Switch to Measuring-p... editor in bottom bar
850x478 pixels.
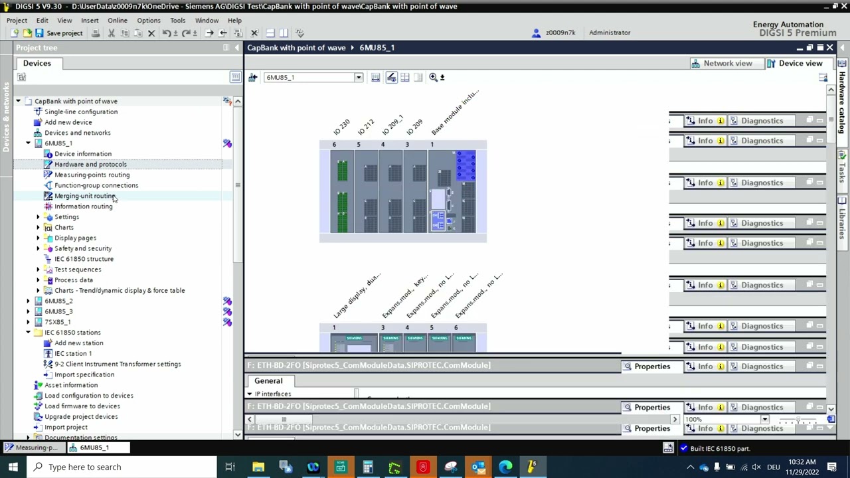pyautogui.click(x=37, y=448)
